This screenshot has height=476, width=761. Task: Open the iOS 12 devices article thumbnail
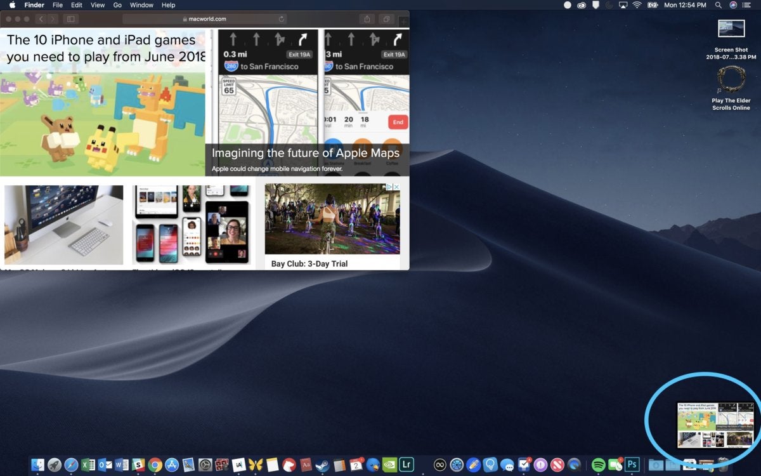pos(191,225)
